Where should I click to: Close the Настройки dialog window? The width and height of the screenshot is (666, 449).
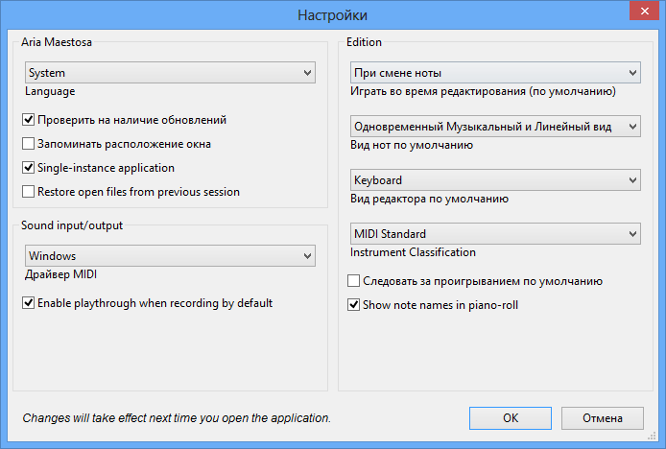coord(644,12)
